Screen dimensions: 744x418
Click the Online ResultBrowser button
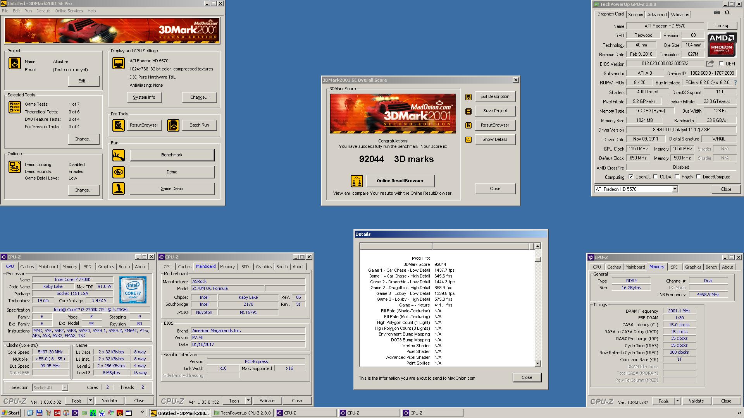pos(400,181)
